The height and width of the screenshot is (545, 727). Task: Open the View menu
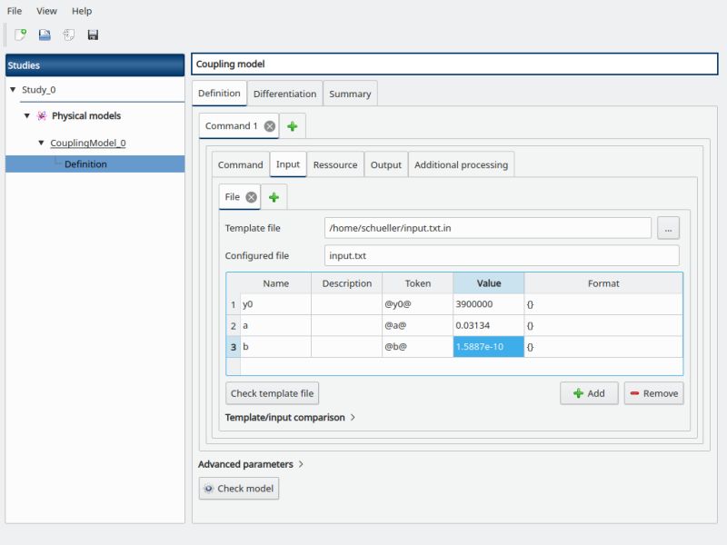tap(45, 10)
